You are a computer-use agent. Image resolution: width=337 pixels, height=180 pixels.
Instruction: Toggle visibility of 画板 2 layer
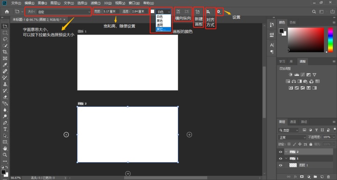coord(280,152)
